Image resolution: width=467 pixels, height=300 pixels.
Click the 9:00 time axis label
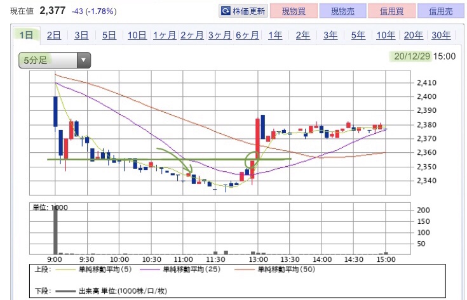55,259
